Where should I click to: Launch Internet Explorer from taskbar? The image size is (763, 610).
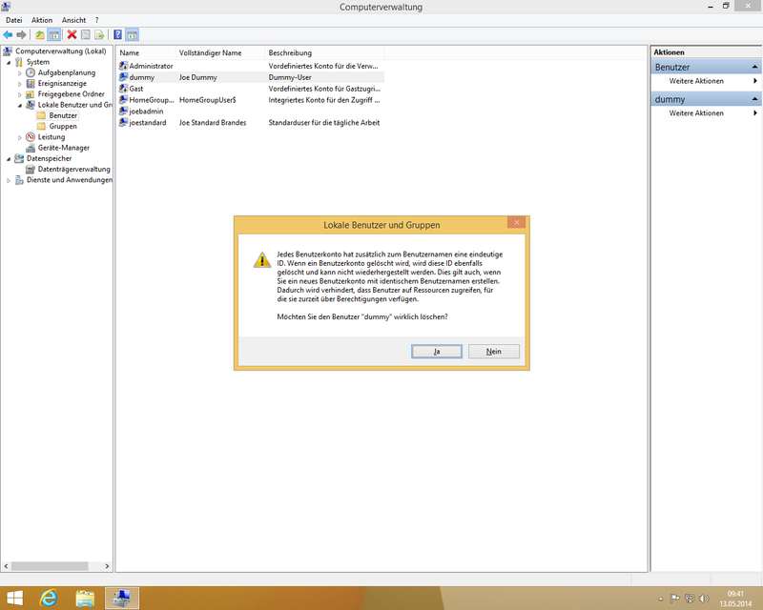pyautogui.click(x=49, y=598)
